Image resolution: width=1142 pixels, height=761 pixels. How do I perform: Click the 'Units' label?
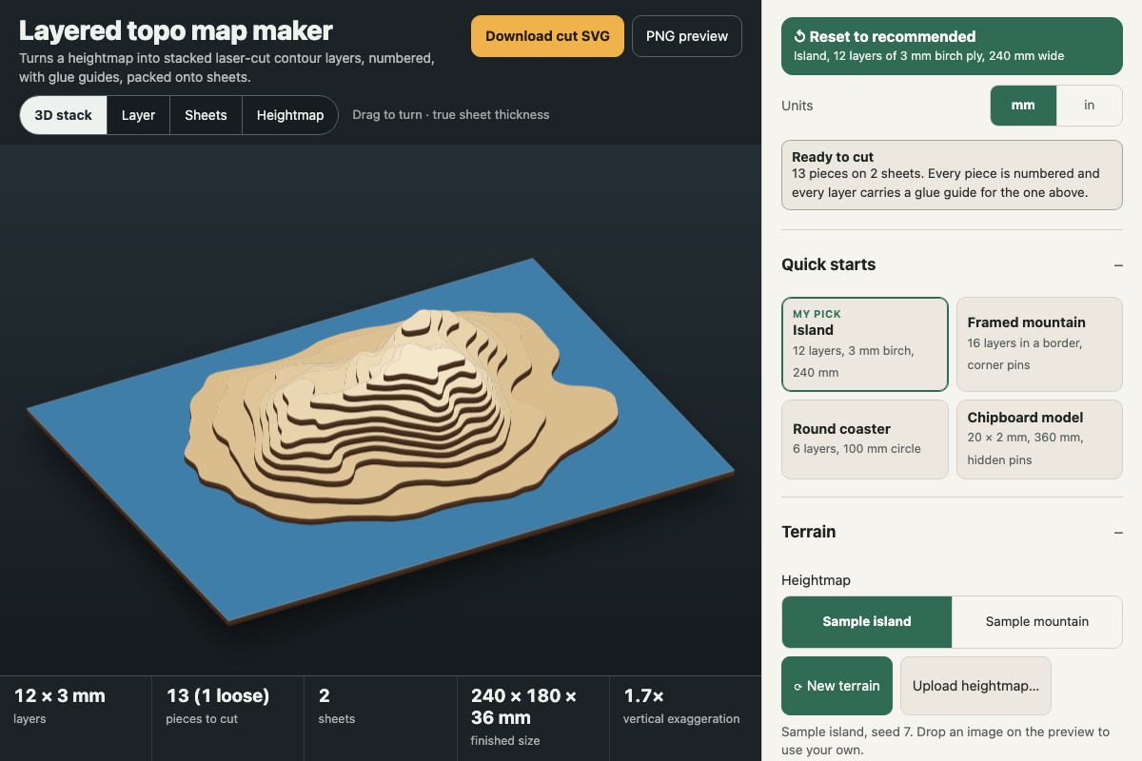click(x=797, y=106)
